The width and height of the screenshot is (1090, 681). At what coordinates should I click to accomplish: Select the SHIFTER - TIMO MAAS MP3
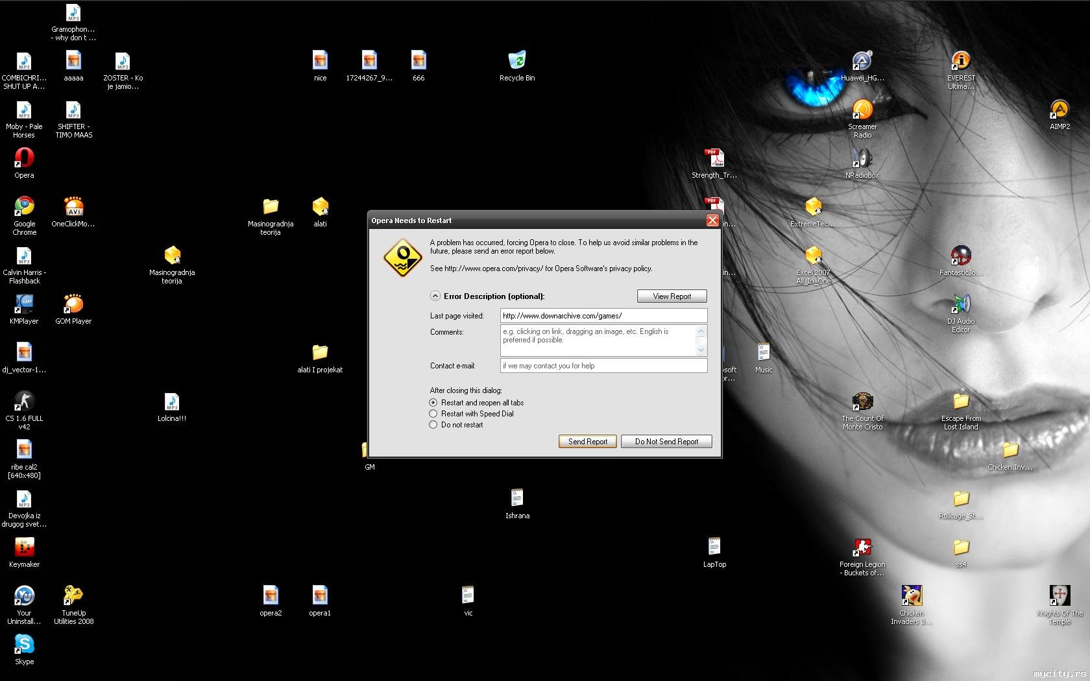(x=73, y=110)
